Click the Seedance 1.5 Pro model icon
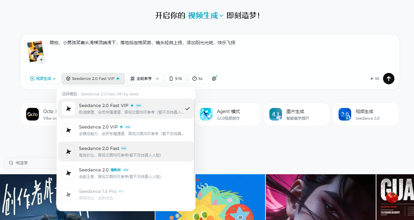The height and width of the screenshot is (220, 414). tap(69, 194)
